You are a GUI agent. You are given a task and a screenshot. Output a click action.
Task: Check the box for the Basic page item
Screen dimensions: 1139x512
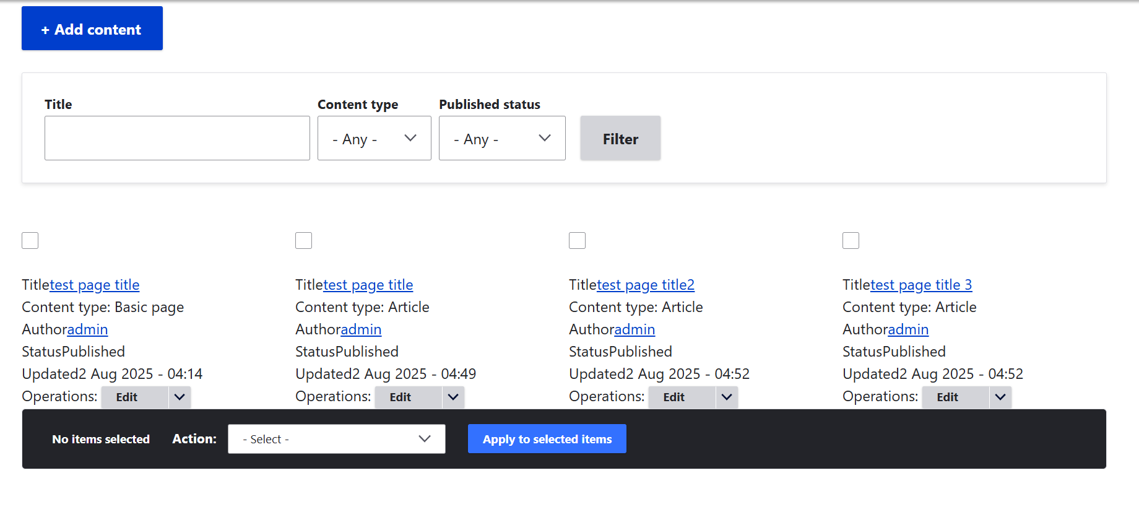pyautogui.click(x=30, y=240)
